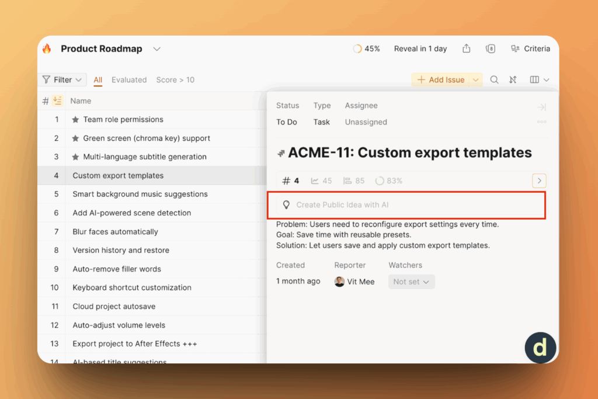This screenshot has width=598, height=399.
Task: Expand the Product Roadmap board dropdown
Action: 157,49
